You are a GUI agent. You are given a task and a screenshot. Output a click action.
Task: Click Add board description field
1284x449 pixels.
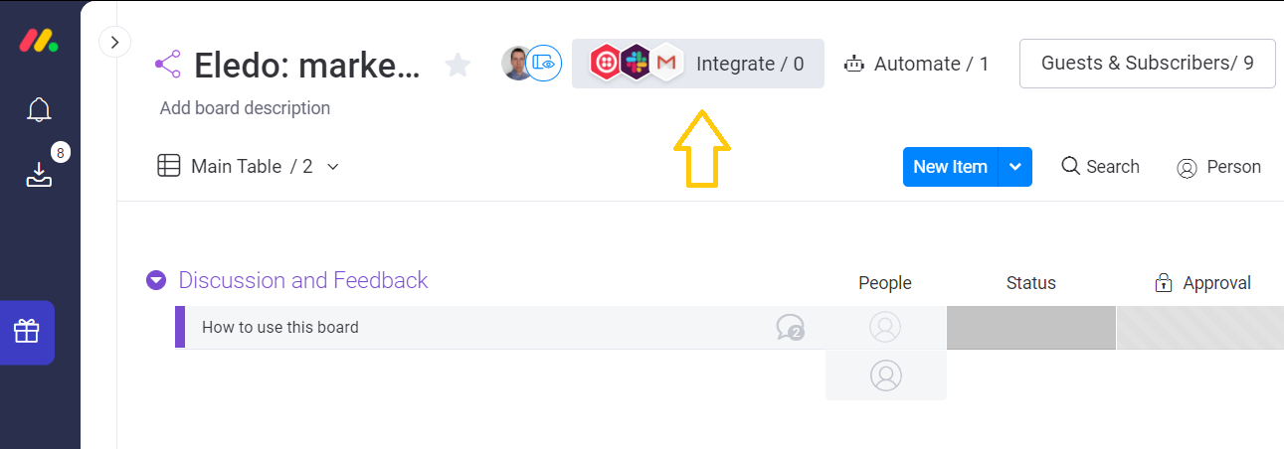click(x=245, y=108)
